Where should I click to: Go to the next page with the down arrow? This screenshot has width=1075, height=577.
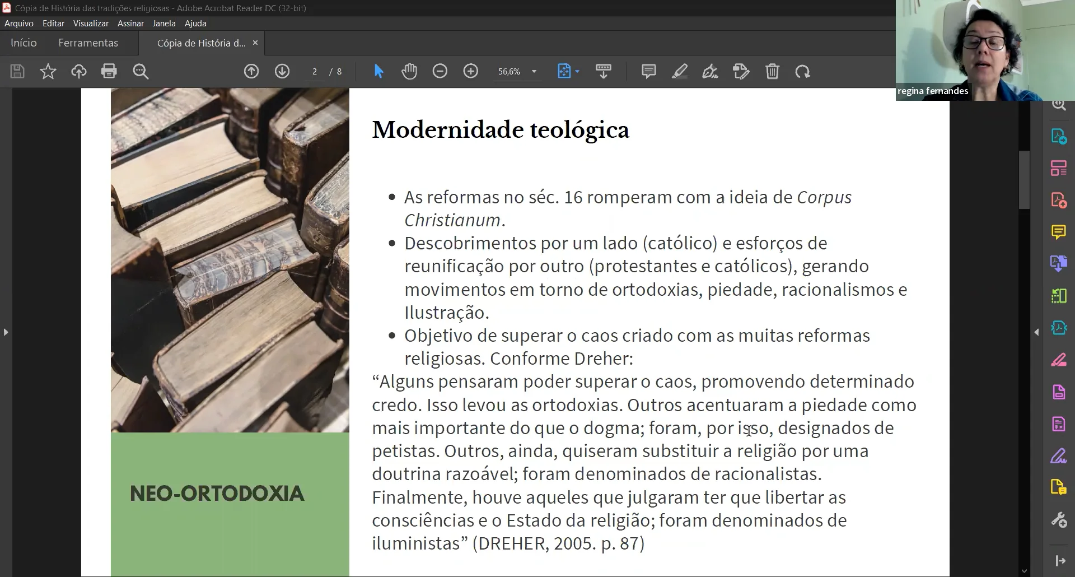[282, 71]
